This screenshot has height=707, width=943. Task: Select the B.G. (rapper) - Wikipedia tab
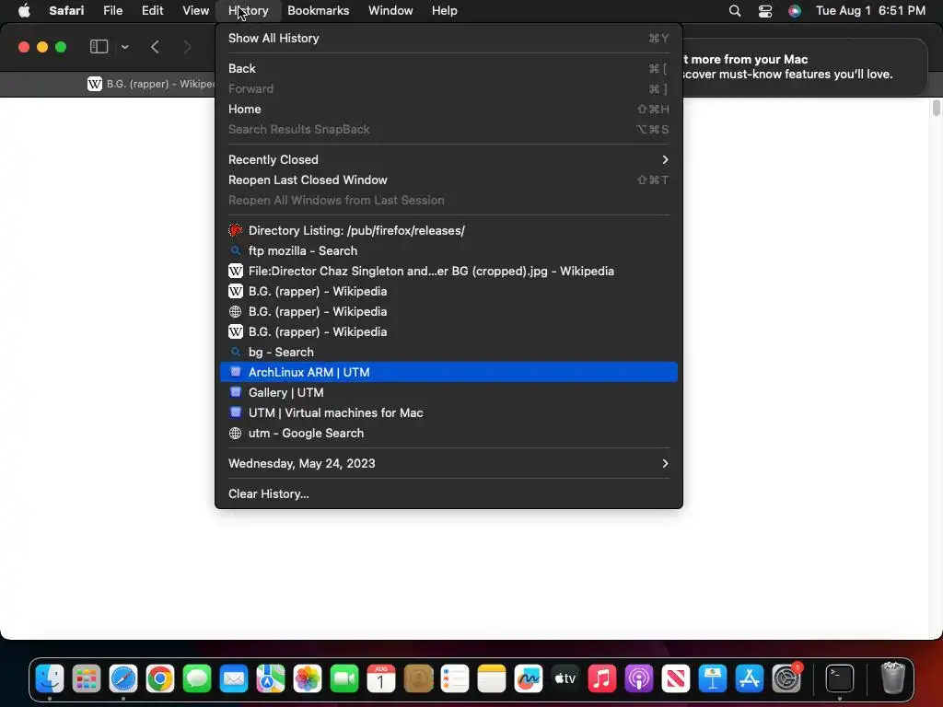[x=150, y=84]
